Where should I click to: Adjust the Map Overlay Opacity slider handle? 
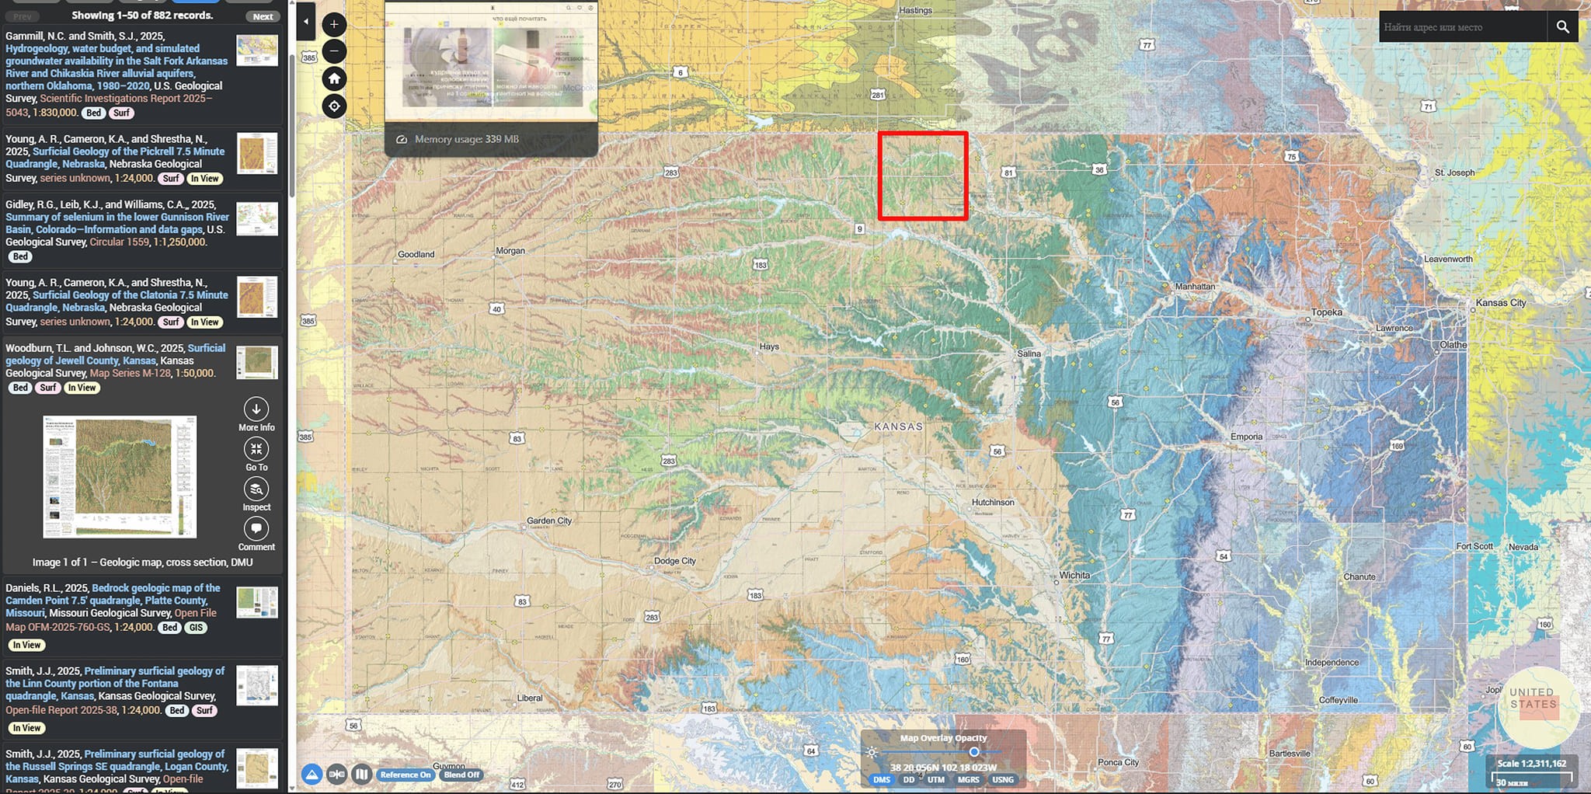point(974,752)
